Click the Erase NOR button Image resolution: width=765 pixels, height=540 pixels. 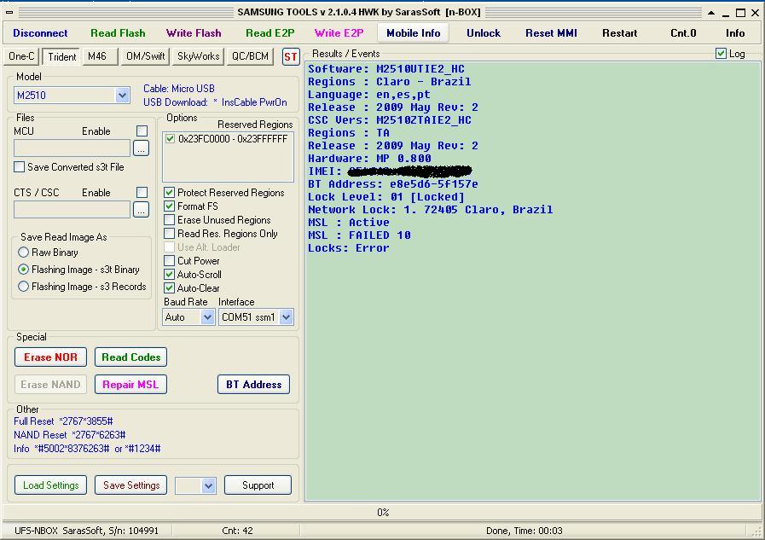tap(50, 357)
